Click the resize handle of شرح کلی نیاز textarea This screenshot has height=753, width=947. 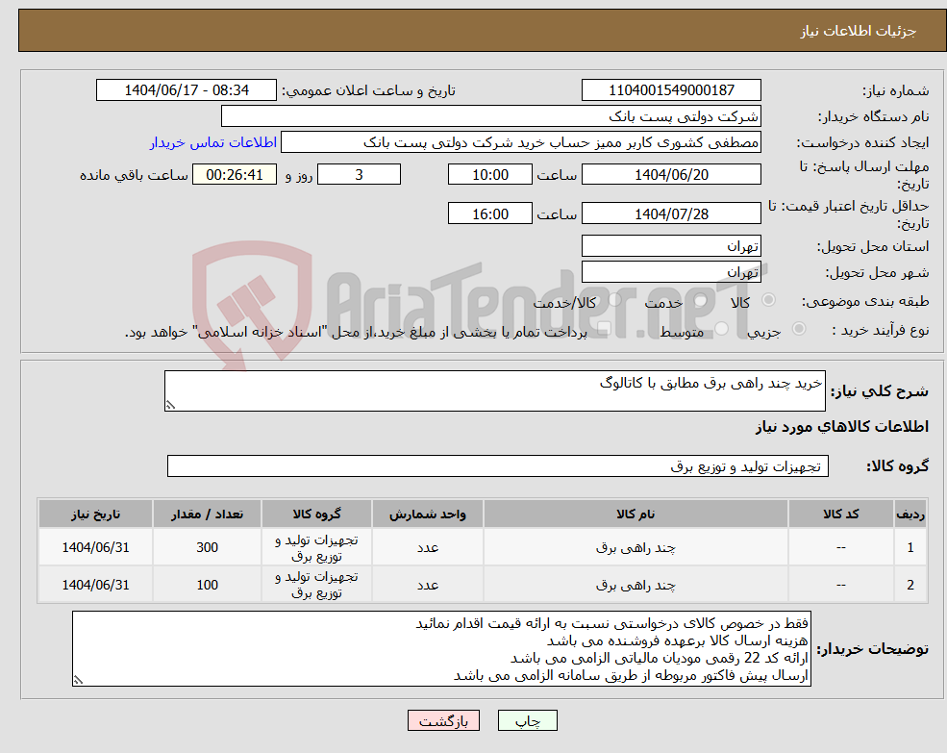coord(172,403)
